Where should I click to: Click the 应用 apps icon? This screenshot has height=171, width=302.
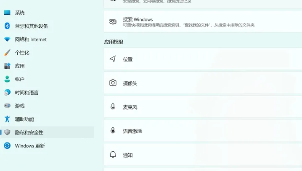(7, 66)
